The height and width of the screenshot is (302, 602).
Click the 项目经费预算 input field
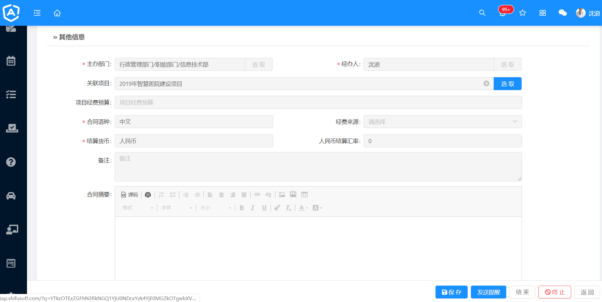pyautogui.click(x=318, y=102)
